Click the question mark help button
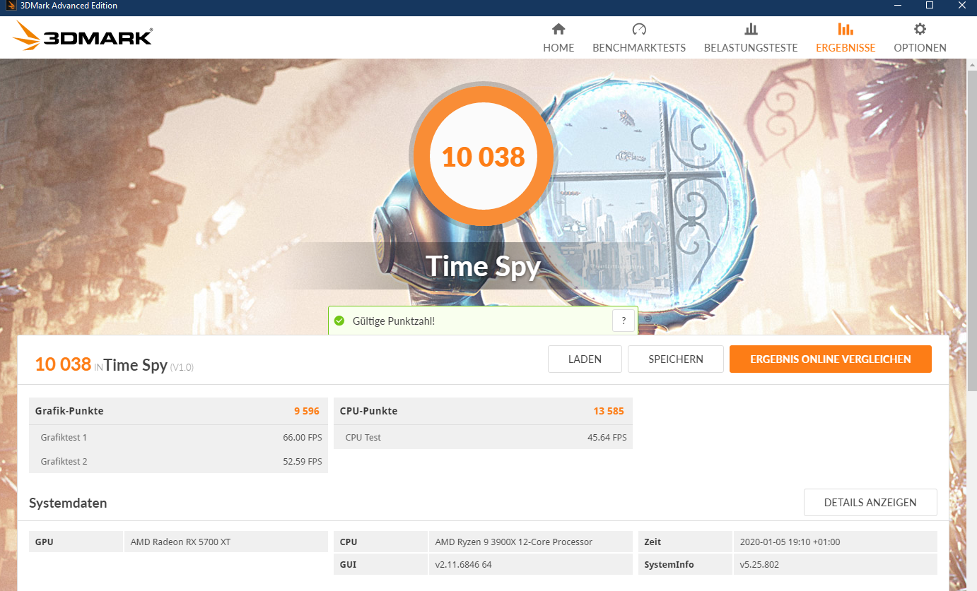Viewport: 977px width, 591px height. click(624, 321)
